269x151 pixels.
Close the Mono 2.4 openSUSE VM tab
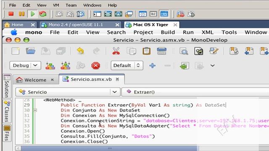pos(117,25)
